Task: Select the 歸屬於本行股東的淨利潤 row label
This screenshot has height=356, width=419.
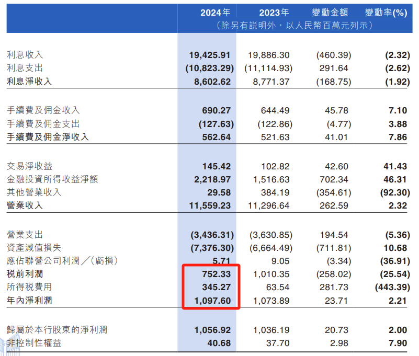Action: [57, 330]
